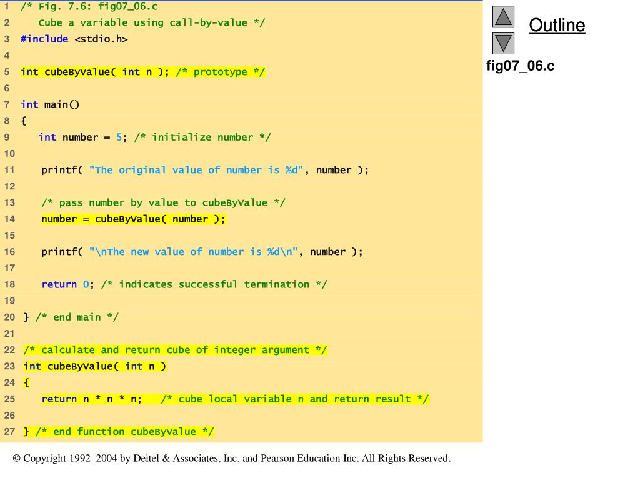Click the 'end main' comment
The width and height of the screenshot is (640, 480).
(77, 317)
